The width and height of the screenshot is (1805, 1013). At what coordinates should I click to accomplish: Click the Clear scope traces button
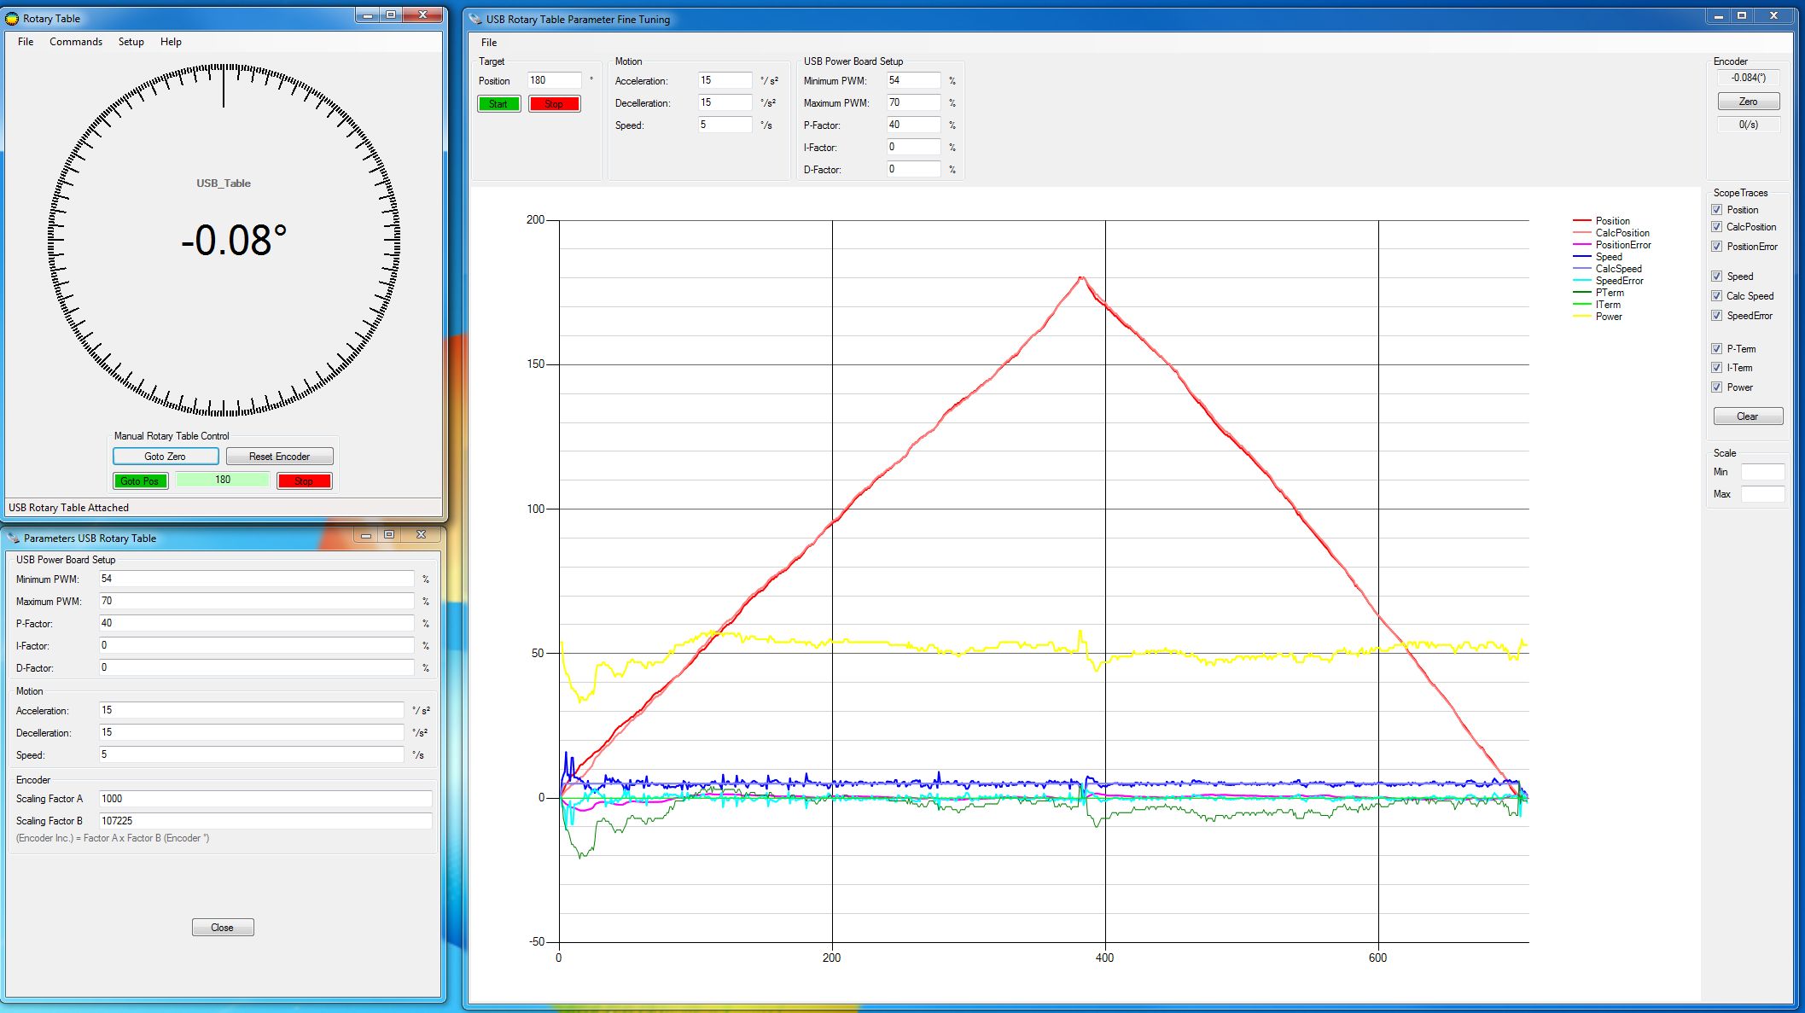[1748, 416]
